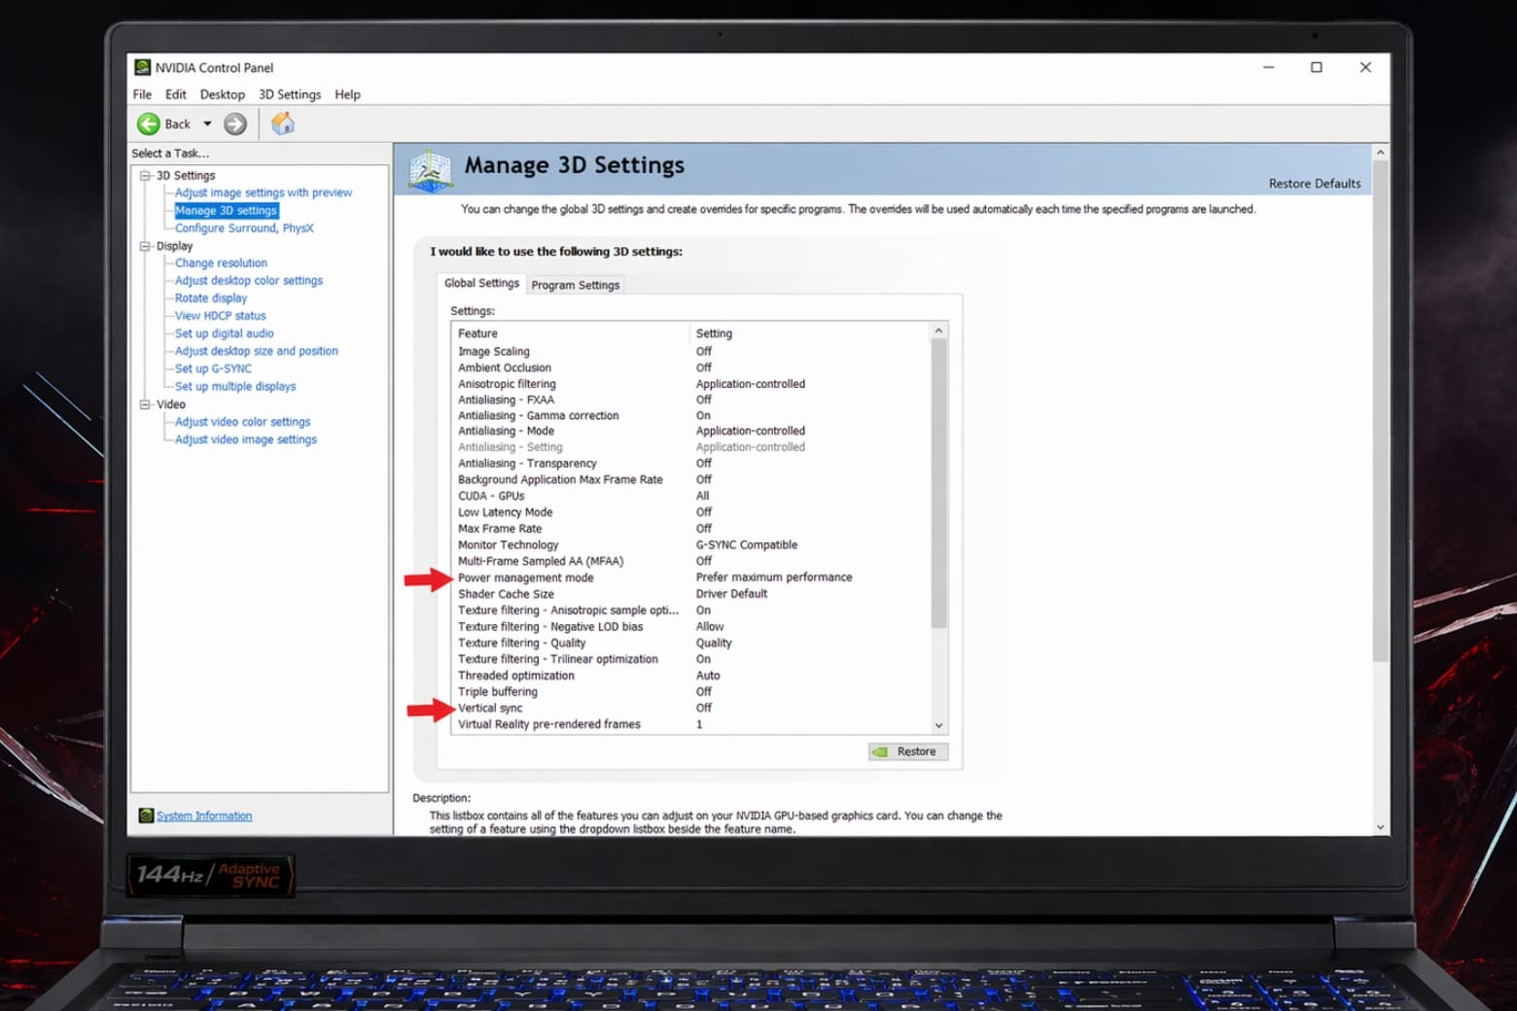Image resolution: width=1517 pixels, height=1011 pixels.
Task: Select the Vertical sync row
Action: [x=691, y=708]
